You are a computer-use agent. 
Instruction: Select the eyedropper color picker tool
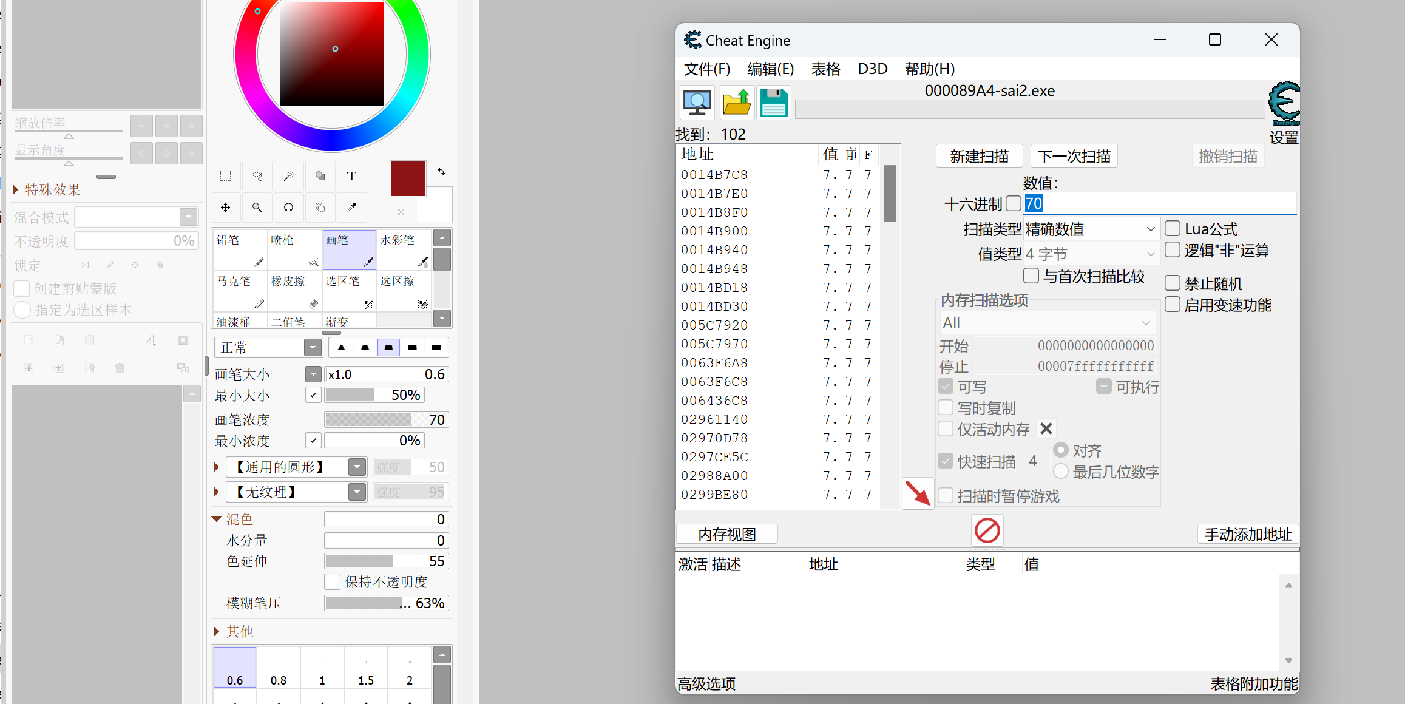(x=351, y=208)
